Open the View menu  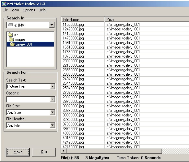click(15, 10)
